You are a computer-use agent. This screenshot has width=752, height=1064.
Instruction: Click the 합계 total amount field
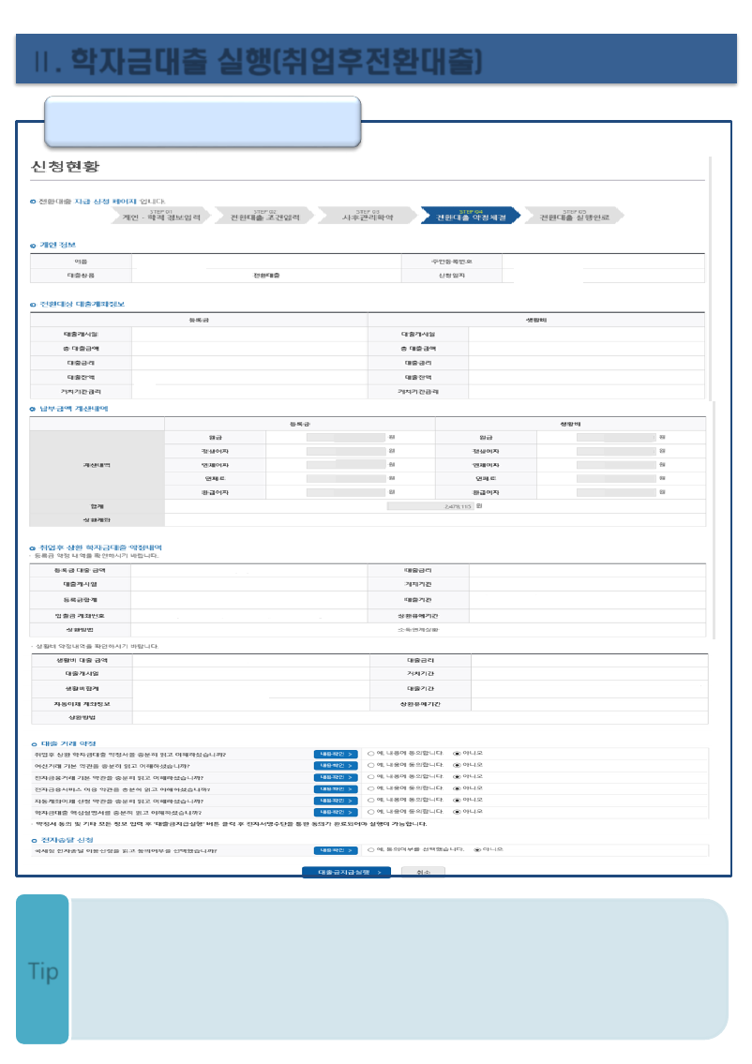coord(430,506)
